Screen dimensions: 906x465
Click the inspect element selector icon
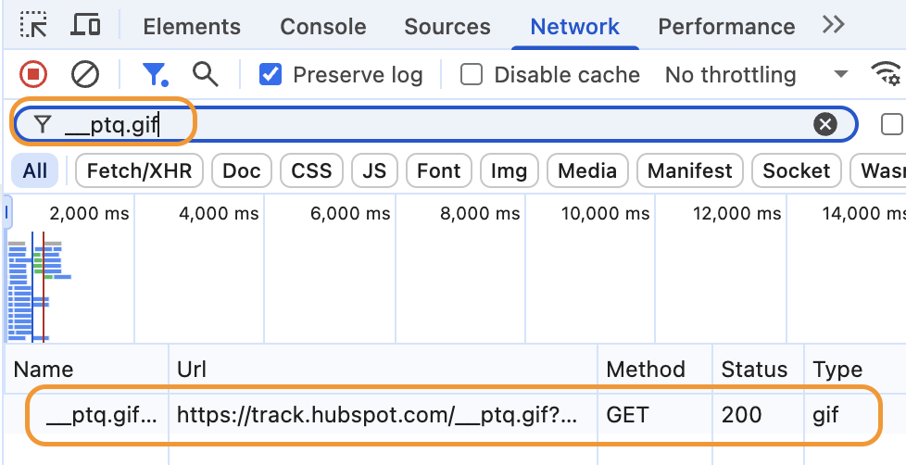(x=33, y=25)
